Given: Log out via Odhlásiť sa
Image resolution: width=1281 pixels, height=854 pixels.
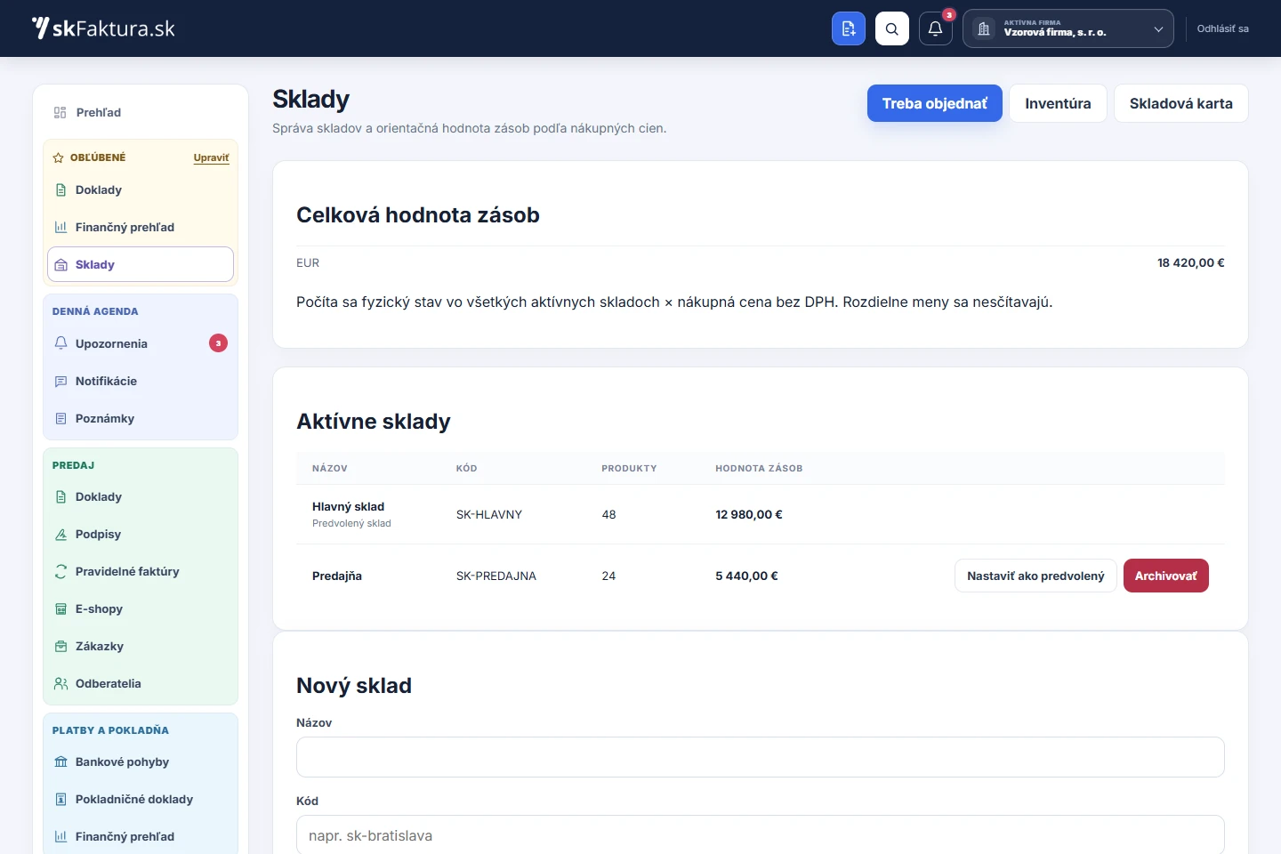Looking at the screenshot, I should click(1222, 28).
